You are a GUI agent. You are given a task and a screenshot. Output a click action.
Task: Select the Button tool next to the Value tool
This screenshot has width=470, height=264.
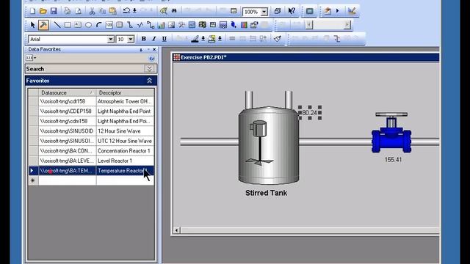pyautogui.click(x=119, y=25)
